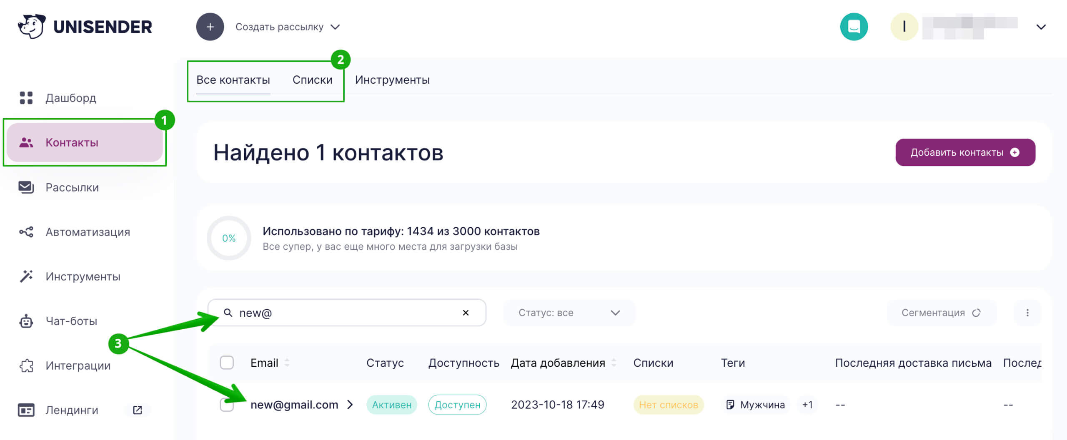Screen dimensions: 1067x440
Task: Click the Чат-боты robot icon
Action: click(x=26, y=321)
